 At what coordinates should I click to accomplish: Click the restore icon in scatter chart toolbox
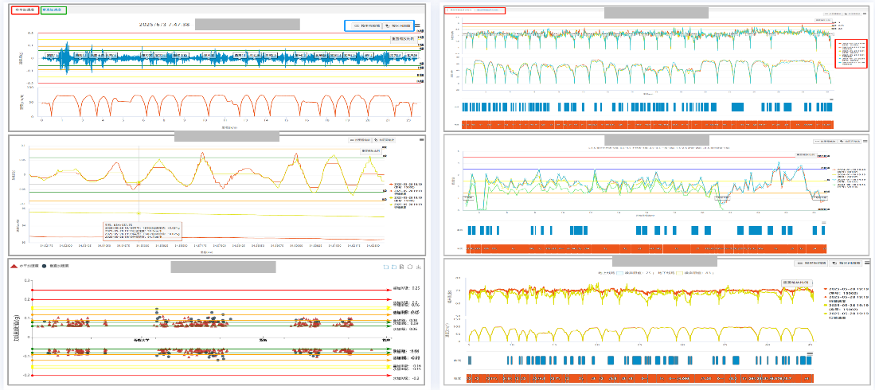tap(409, 267)
